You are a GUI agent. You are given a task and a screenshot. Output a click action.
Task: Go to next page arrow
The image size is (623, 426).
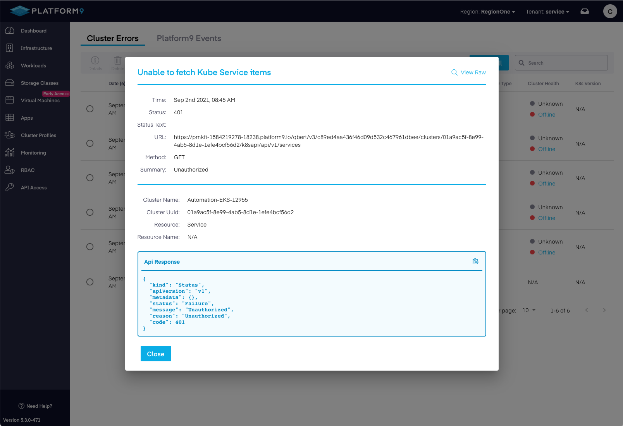(604, 310)
